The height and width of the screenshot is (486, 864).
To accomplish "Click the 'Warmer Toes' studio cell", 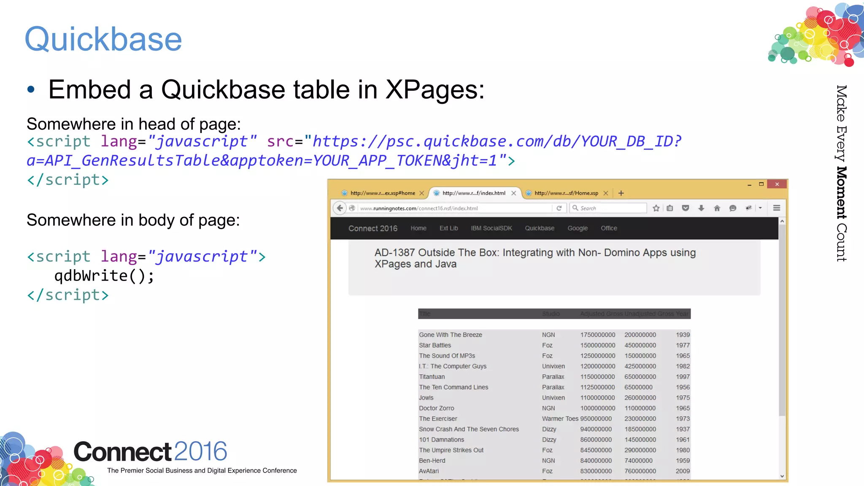I will (x=560, y=419).
